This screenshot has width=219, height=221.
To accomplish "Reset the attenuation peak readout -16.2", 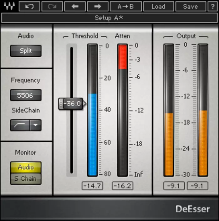I will 122,186.
